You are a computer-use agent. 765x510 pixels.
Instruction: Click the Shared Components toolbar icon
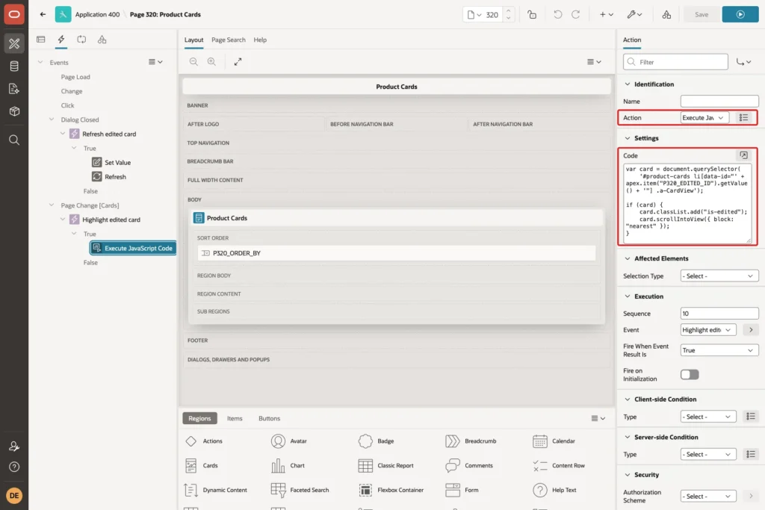(666, 15)
